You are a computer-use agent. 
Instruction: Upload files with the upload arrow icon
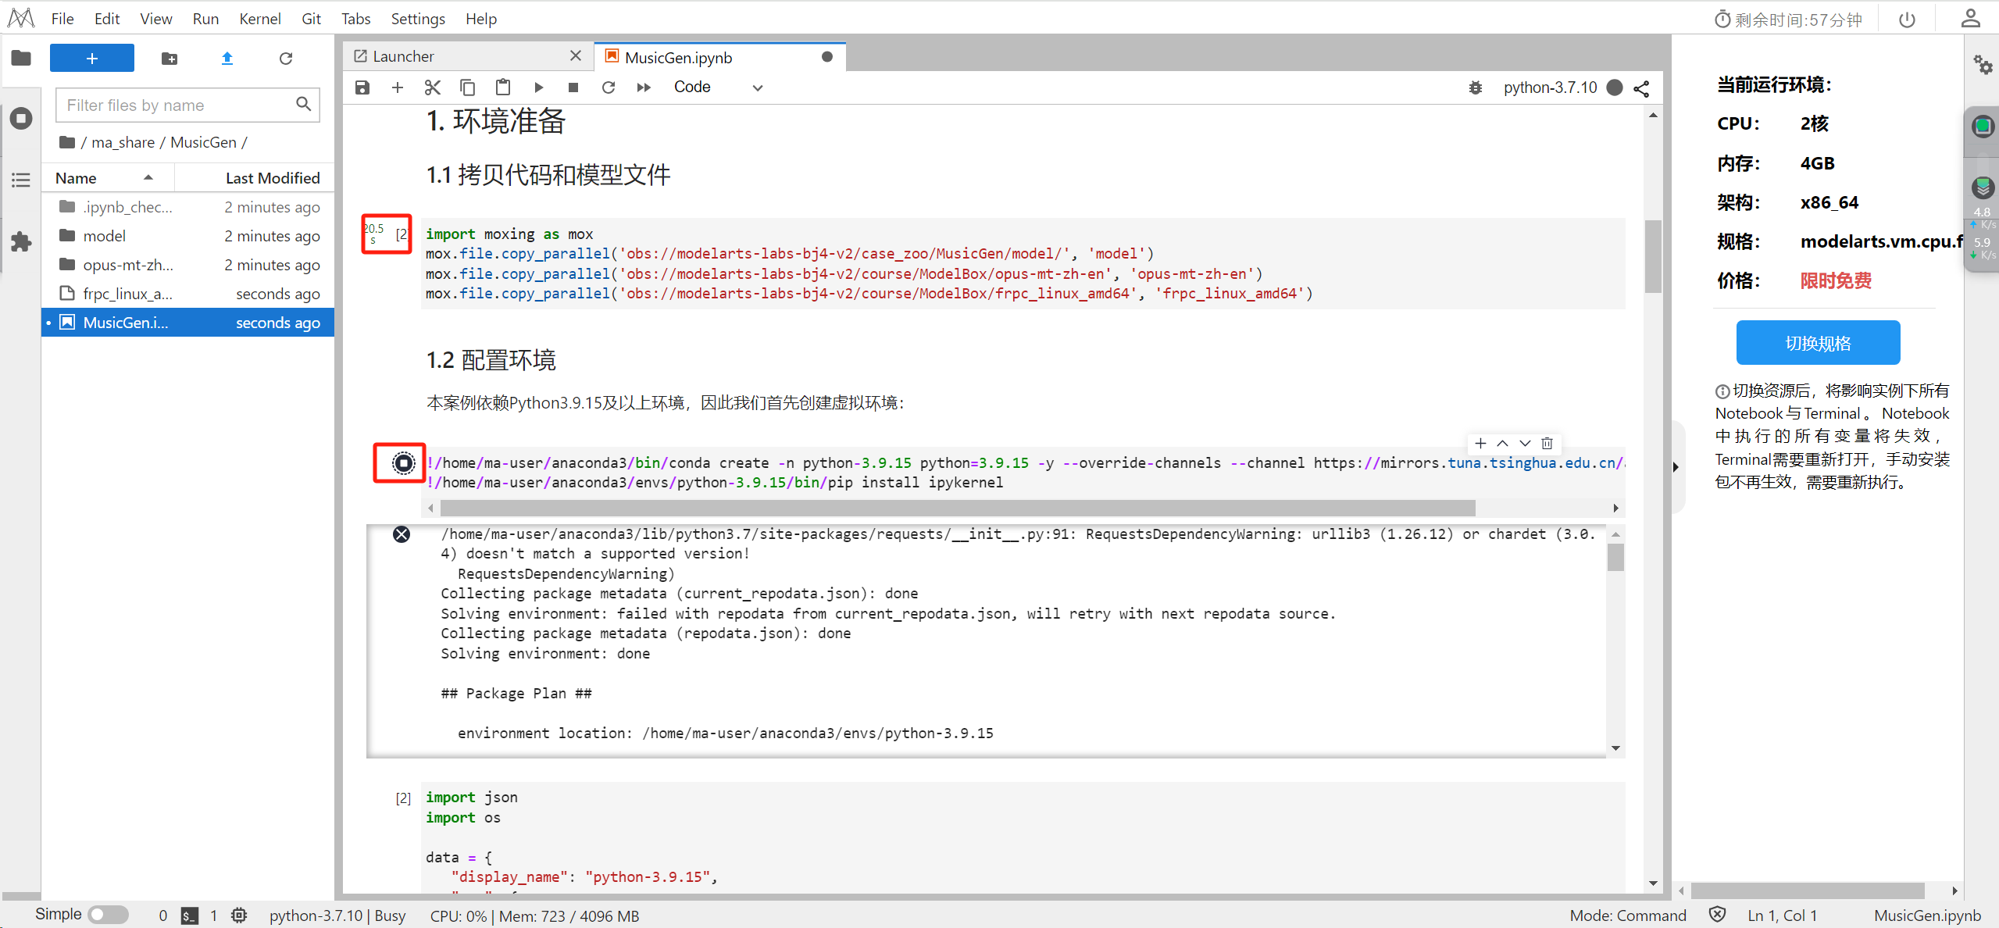227,58
